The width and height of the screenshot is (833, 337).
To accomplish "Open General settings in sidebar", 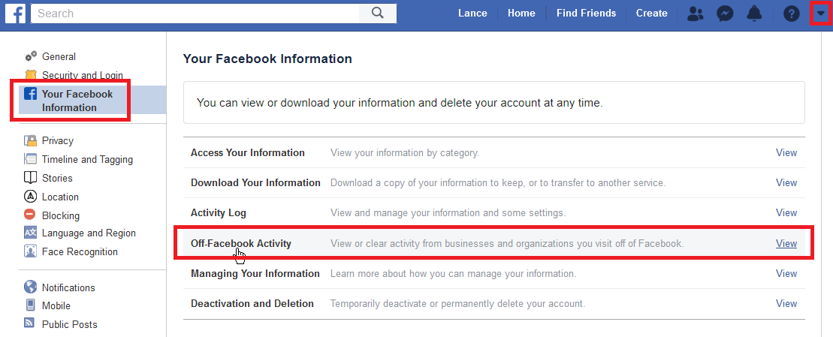I will [59, 56].
